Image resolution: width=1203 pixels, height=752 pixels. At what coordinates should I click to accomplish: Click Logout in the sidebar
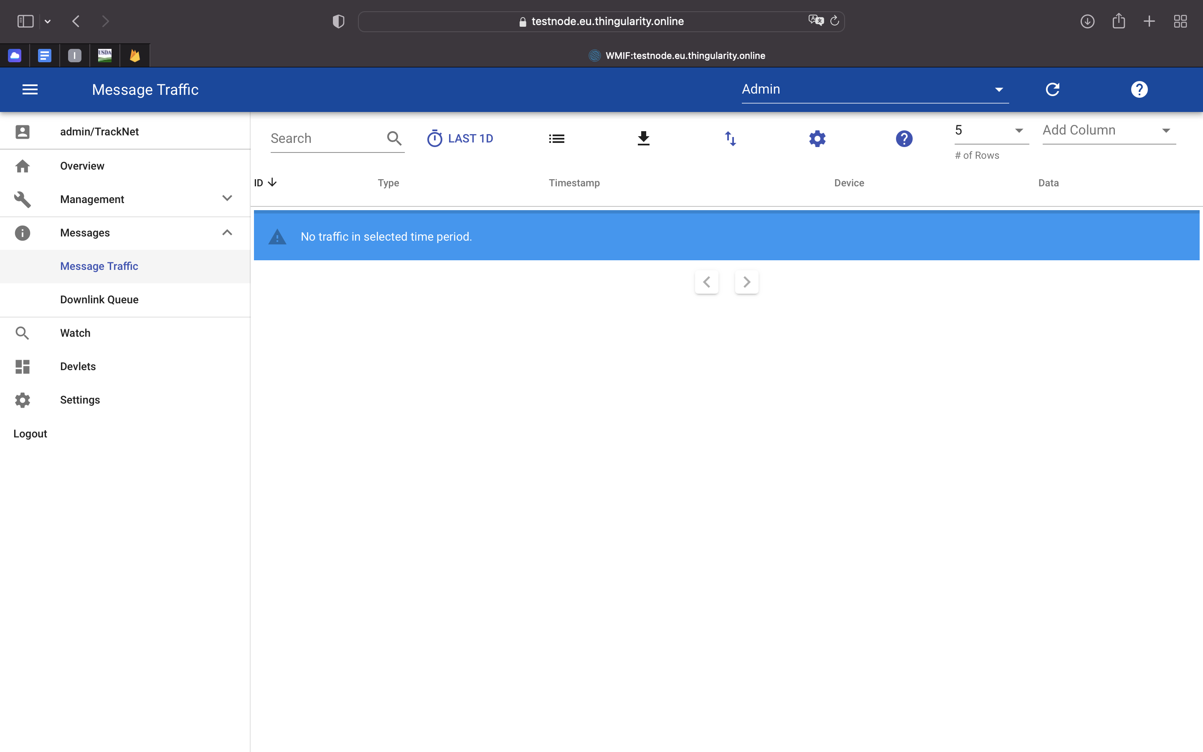[30, 434]
